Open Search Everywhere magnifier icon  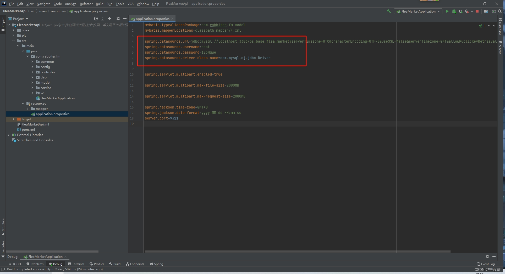500,11
